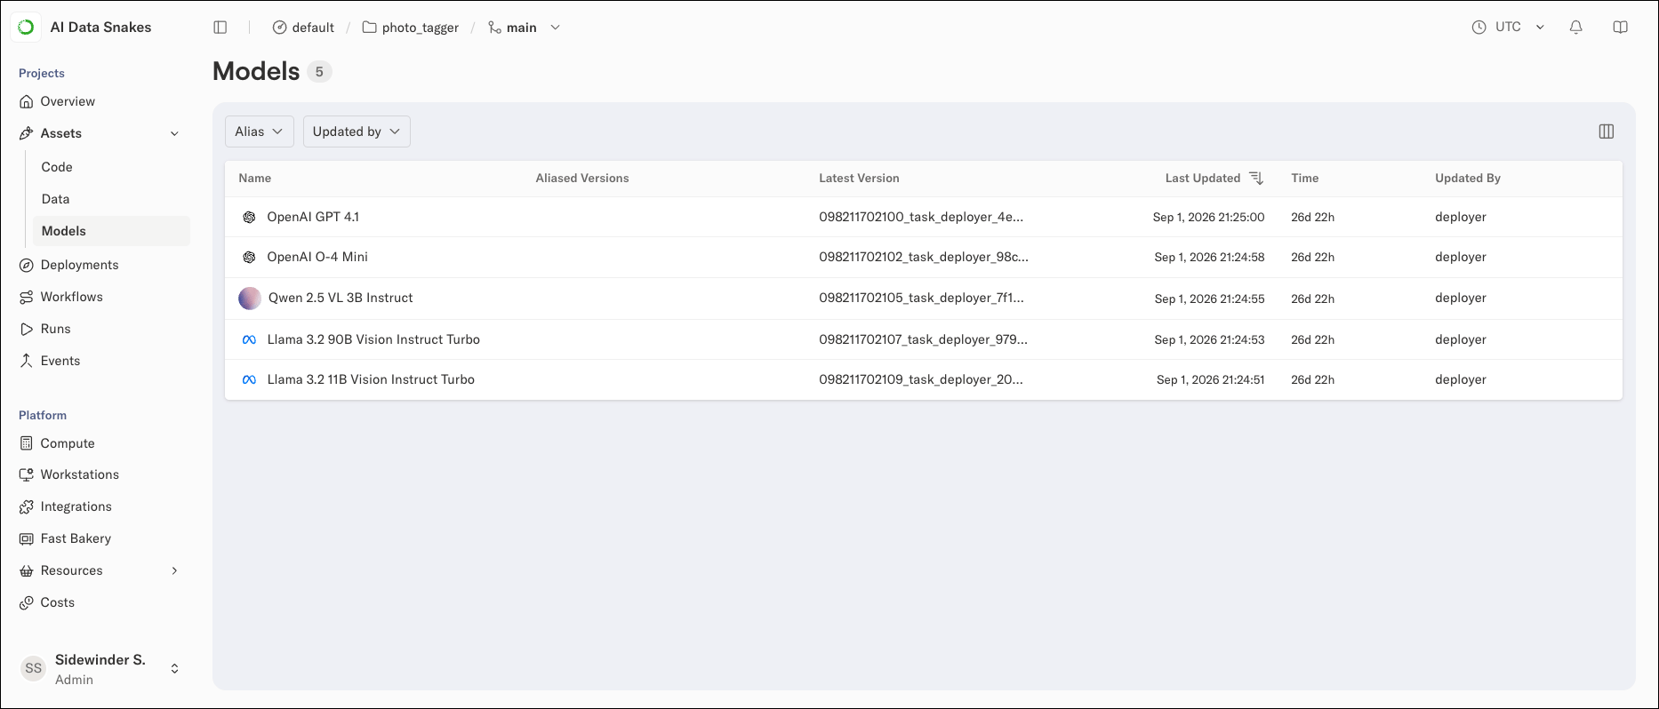
Task: Open the OpenAI O-4 Mini model
Action: 317,257
